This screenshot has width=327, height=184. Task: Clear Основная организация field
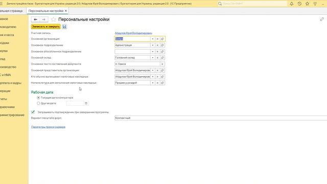coord(157,39)
